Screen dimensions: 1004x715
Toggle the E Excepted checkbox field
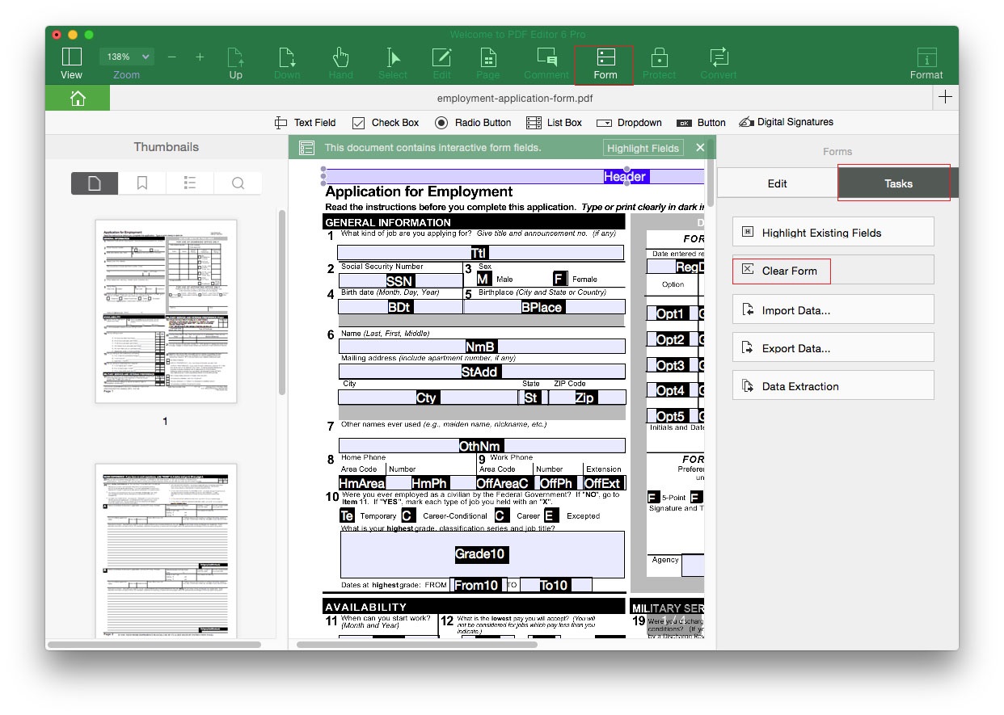click(x=551, y=515)
